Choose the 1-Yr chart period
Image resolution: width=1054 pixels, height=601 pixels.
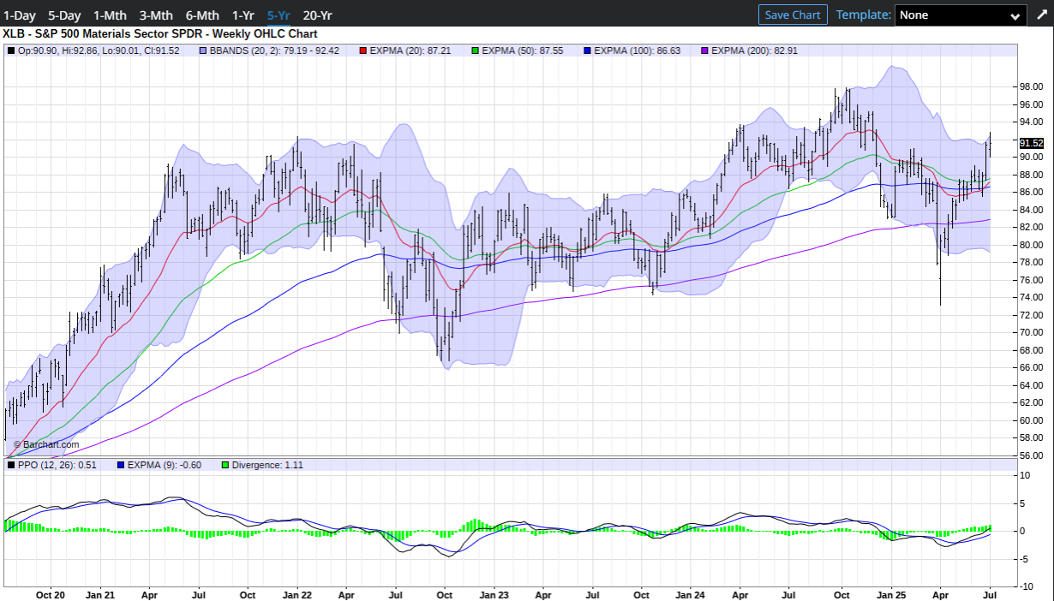(244, 15)
